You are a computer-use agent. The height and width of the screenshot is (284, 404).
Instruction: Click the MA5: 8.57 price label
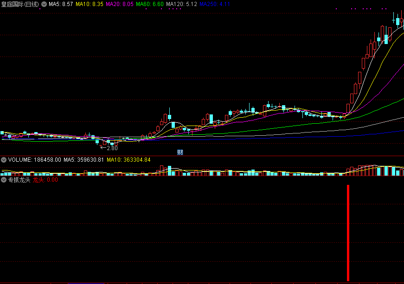pyautogui.click(x=61, y=4)
